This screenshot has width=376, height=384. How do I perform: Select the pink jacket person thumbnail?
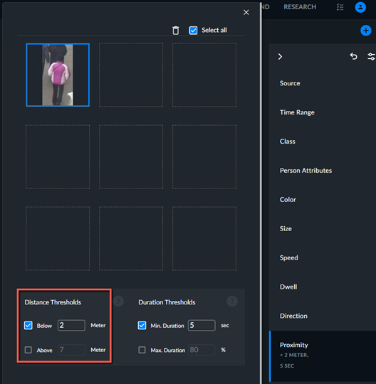pos(58,75)
